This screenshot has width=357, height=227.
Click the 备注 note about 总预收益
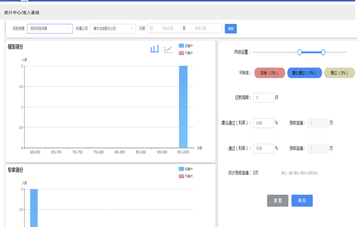[x=299, y=173]
